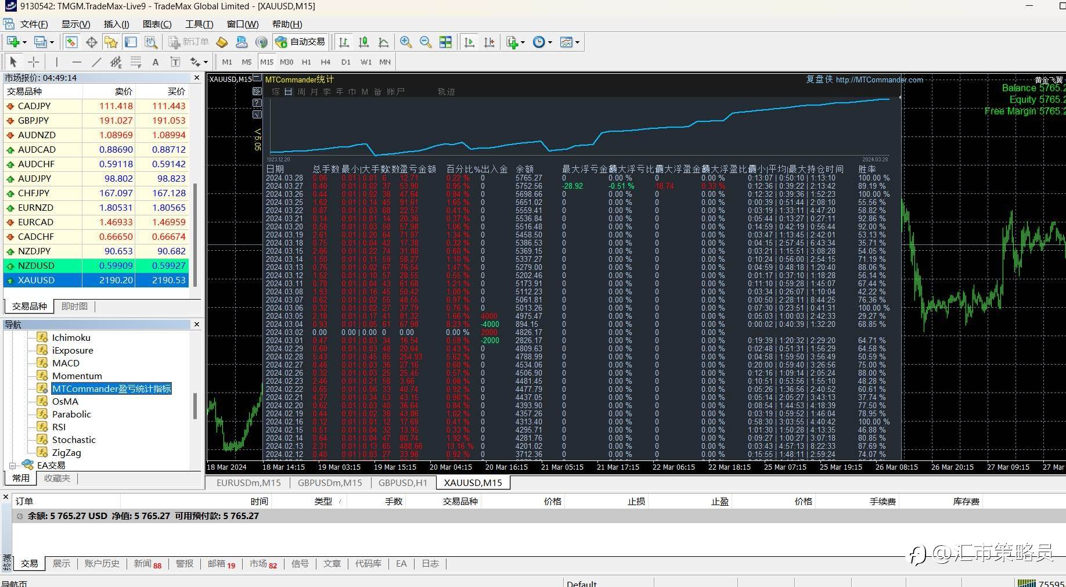Toggle the 自动交易 auto trading button
The height and width of the screenshot is (587, 1066).
300,42
